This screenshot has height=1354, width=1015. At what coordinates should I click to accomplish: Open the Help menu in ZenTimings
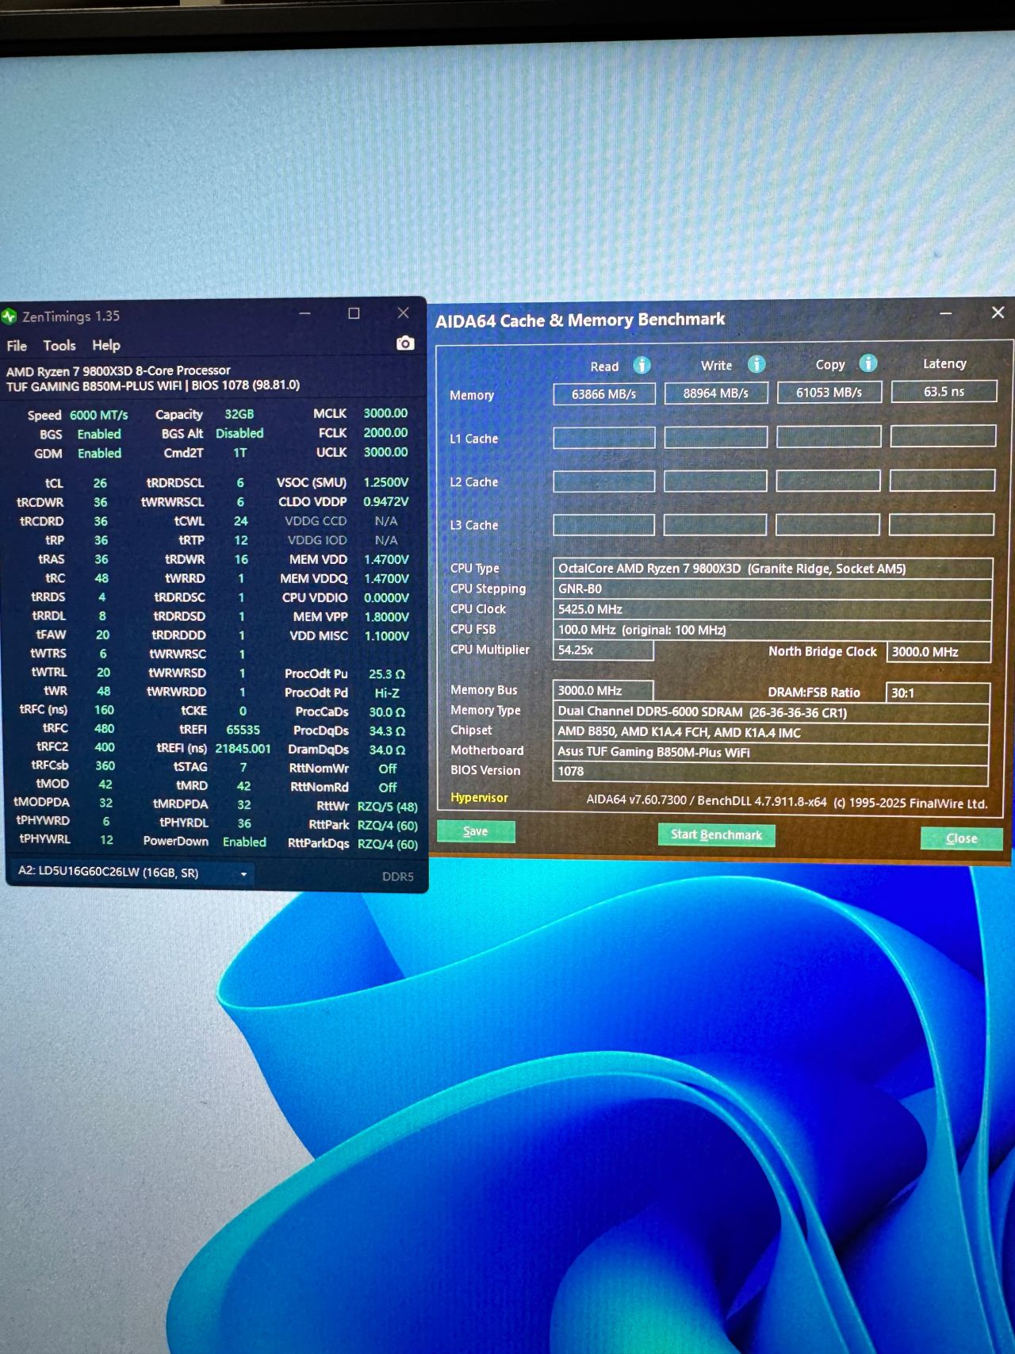coord(106,345)
